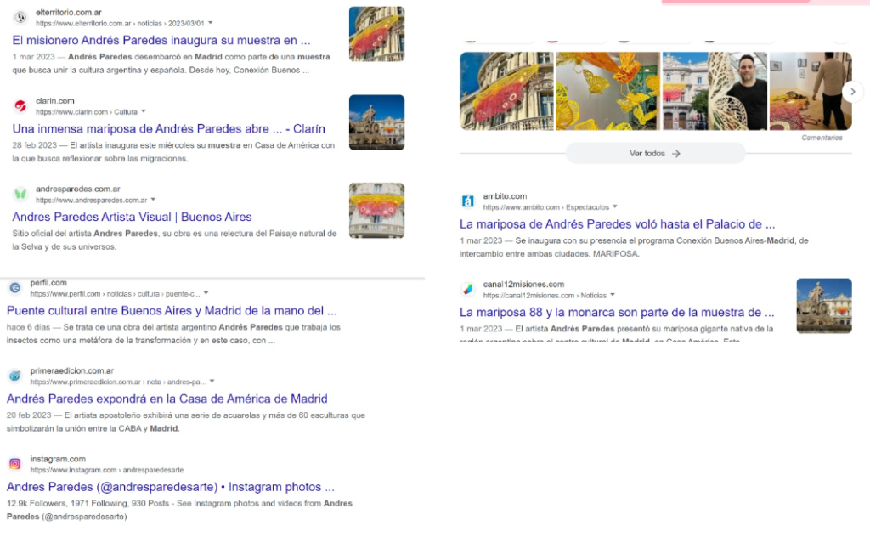Click the 'Ver todos' button
Screen dimensions: 870x537
point(655,154)
